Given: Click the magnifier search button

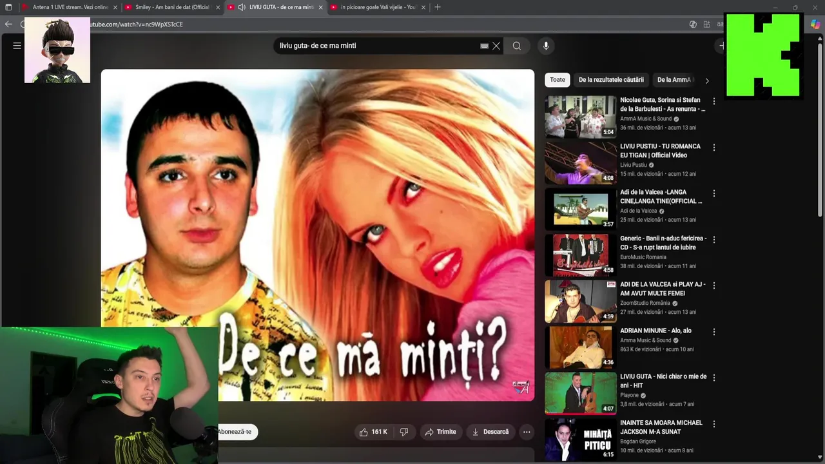Looking at the screenshot, I should (517, 46).
